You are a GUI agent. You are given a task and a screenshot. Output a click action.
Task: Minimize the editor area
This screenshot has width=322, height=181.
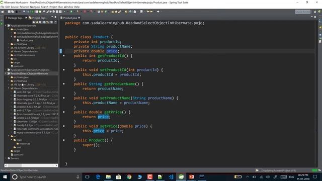pyautogui.click(x=312, y=17)
